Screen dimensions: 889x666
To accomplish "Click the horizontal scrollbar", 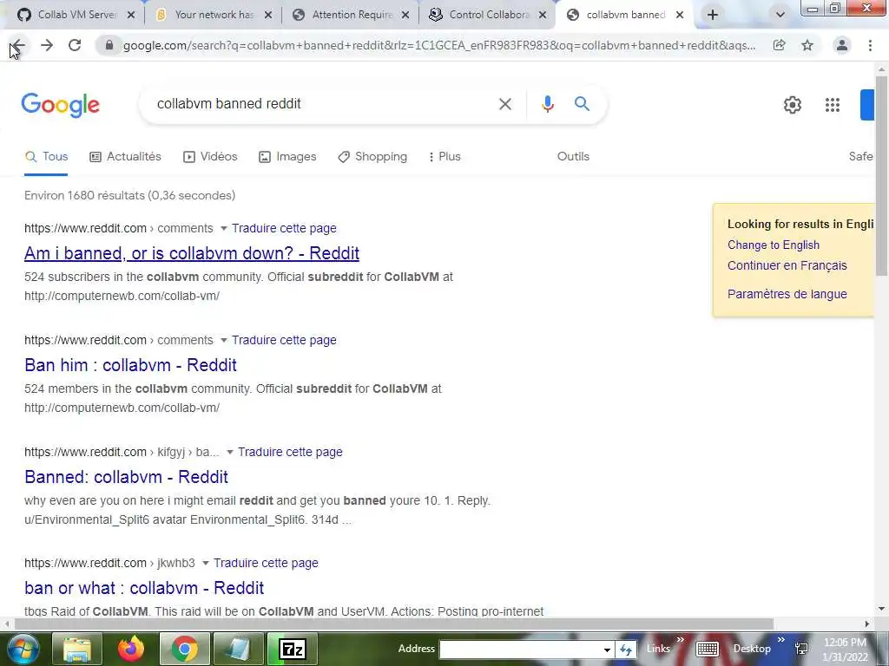I will (394, 624).
